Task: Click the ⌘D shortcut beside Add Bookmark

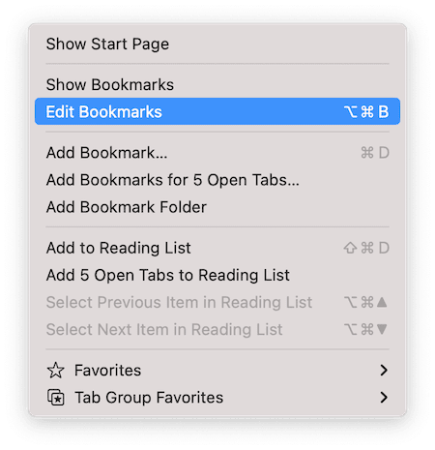Action: [x=375, y=153]
